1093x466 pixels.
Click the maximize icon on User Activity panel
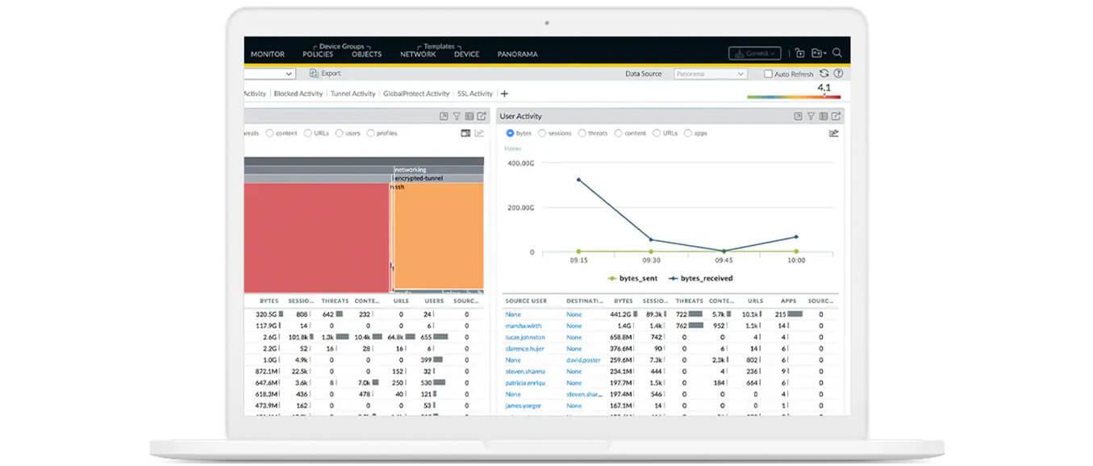click(x=836, y=115)
